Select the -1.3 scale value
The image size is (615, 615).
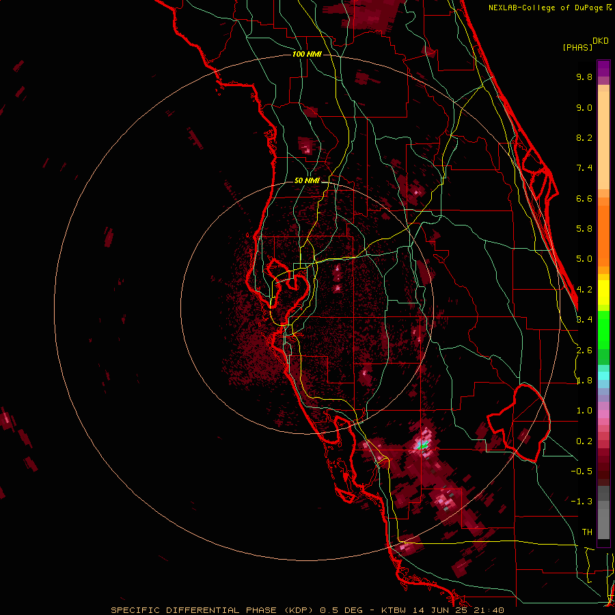pyautogui.click(x=582, y=502)
